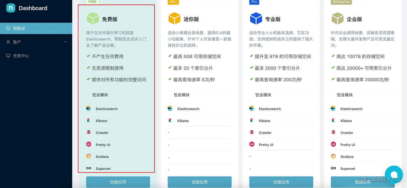
Task: Click the blue cube icon of 专业版
Action: pos(256,19)
